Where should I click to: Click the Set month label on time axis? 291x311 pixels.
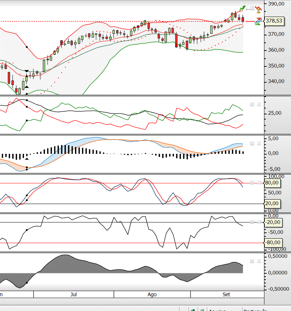[226, 294]
